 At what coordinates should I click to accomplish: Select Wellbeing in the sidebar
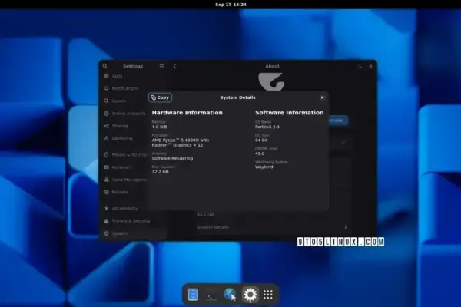click(x=133, y=138)
